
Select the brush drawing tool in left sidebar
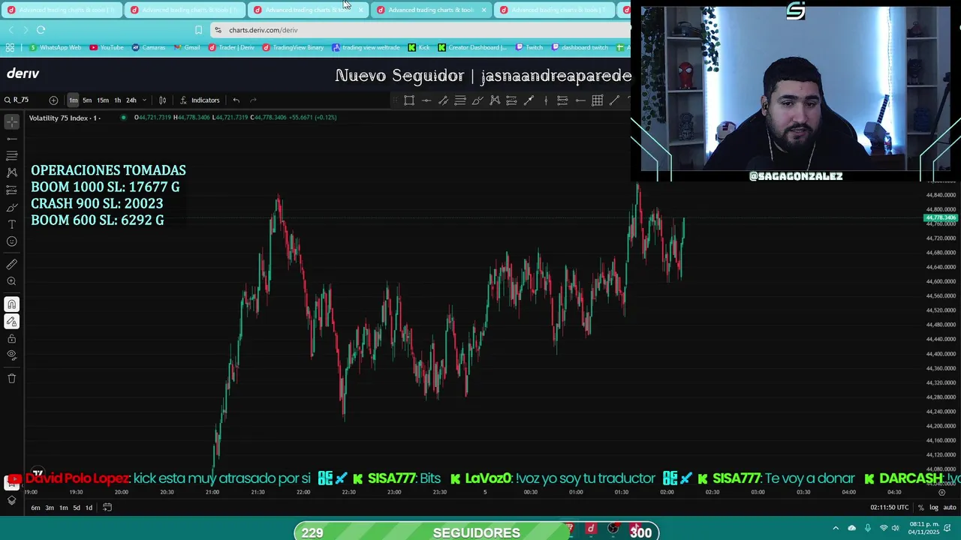11,208
